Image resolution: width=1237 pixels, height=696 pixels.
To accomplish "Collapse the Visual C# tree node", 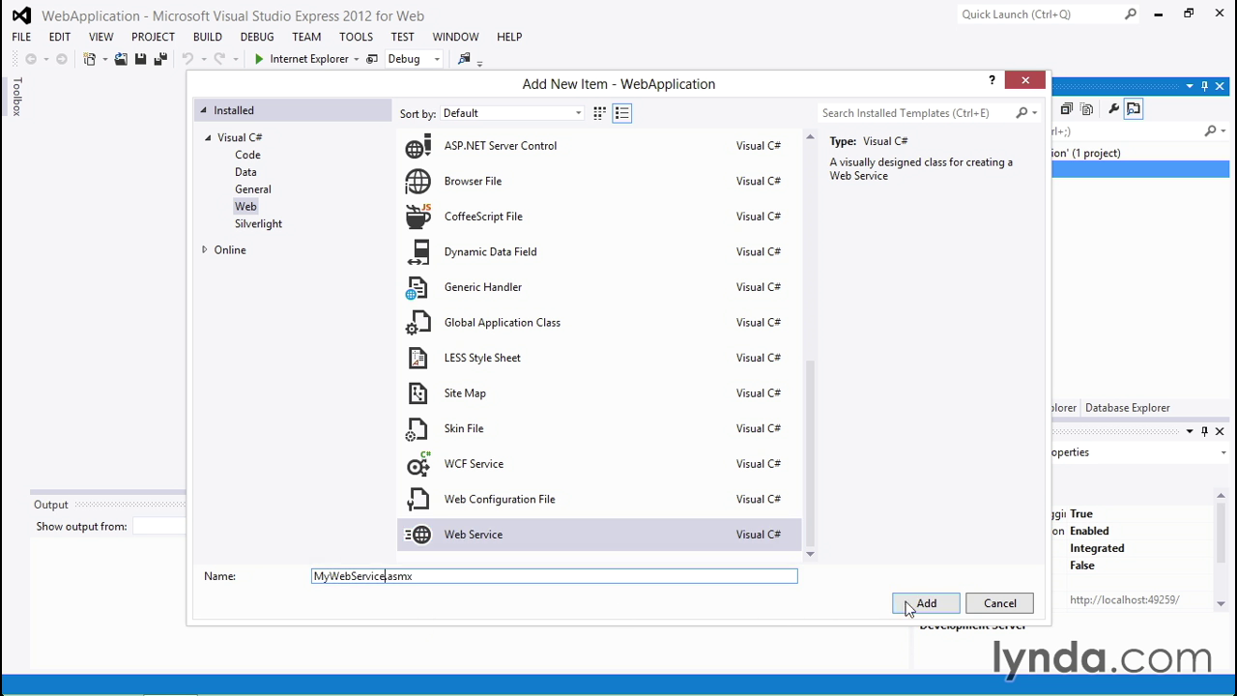I will click(208, 137).
